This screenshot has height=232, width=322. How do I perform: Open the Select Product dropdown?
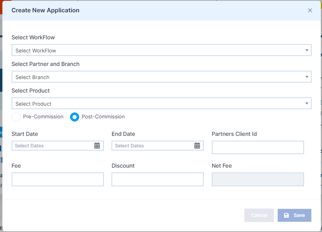[162, 104]
